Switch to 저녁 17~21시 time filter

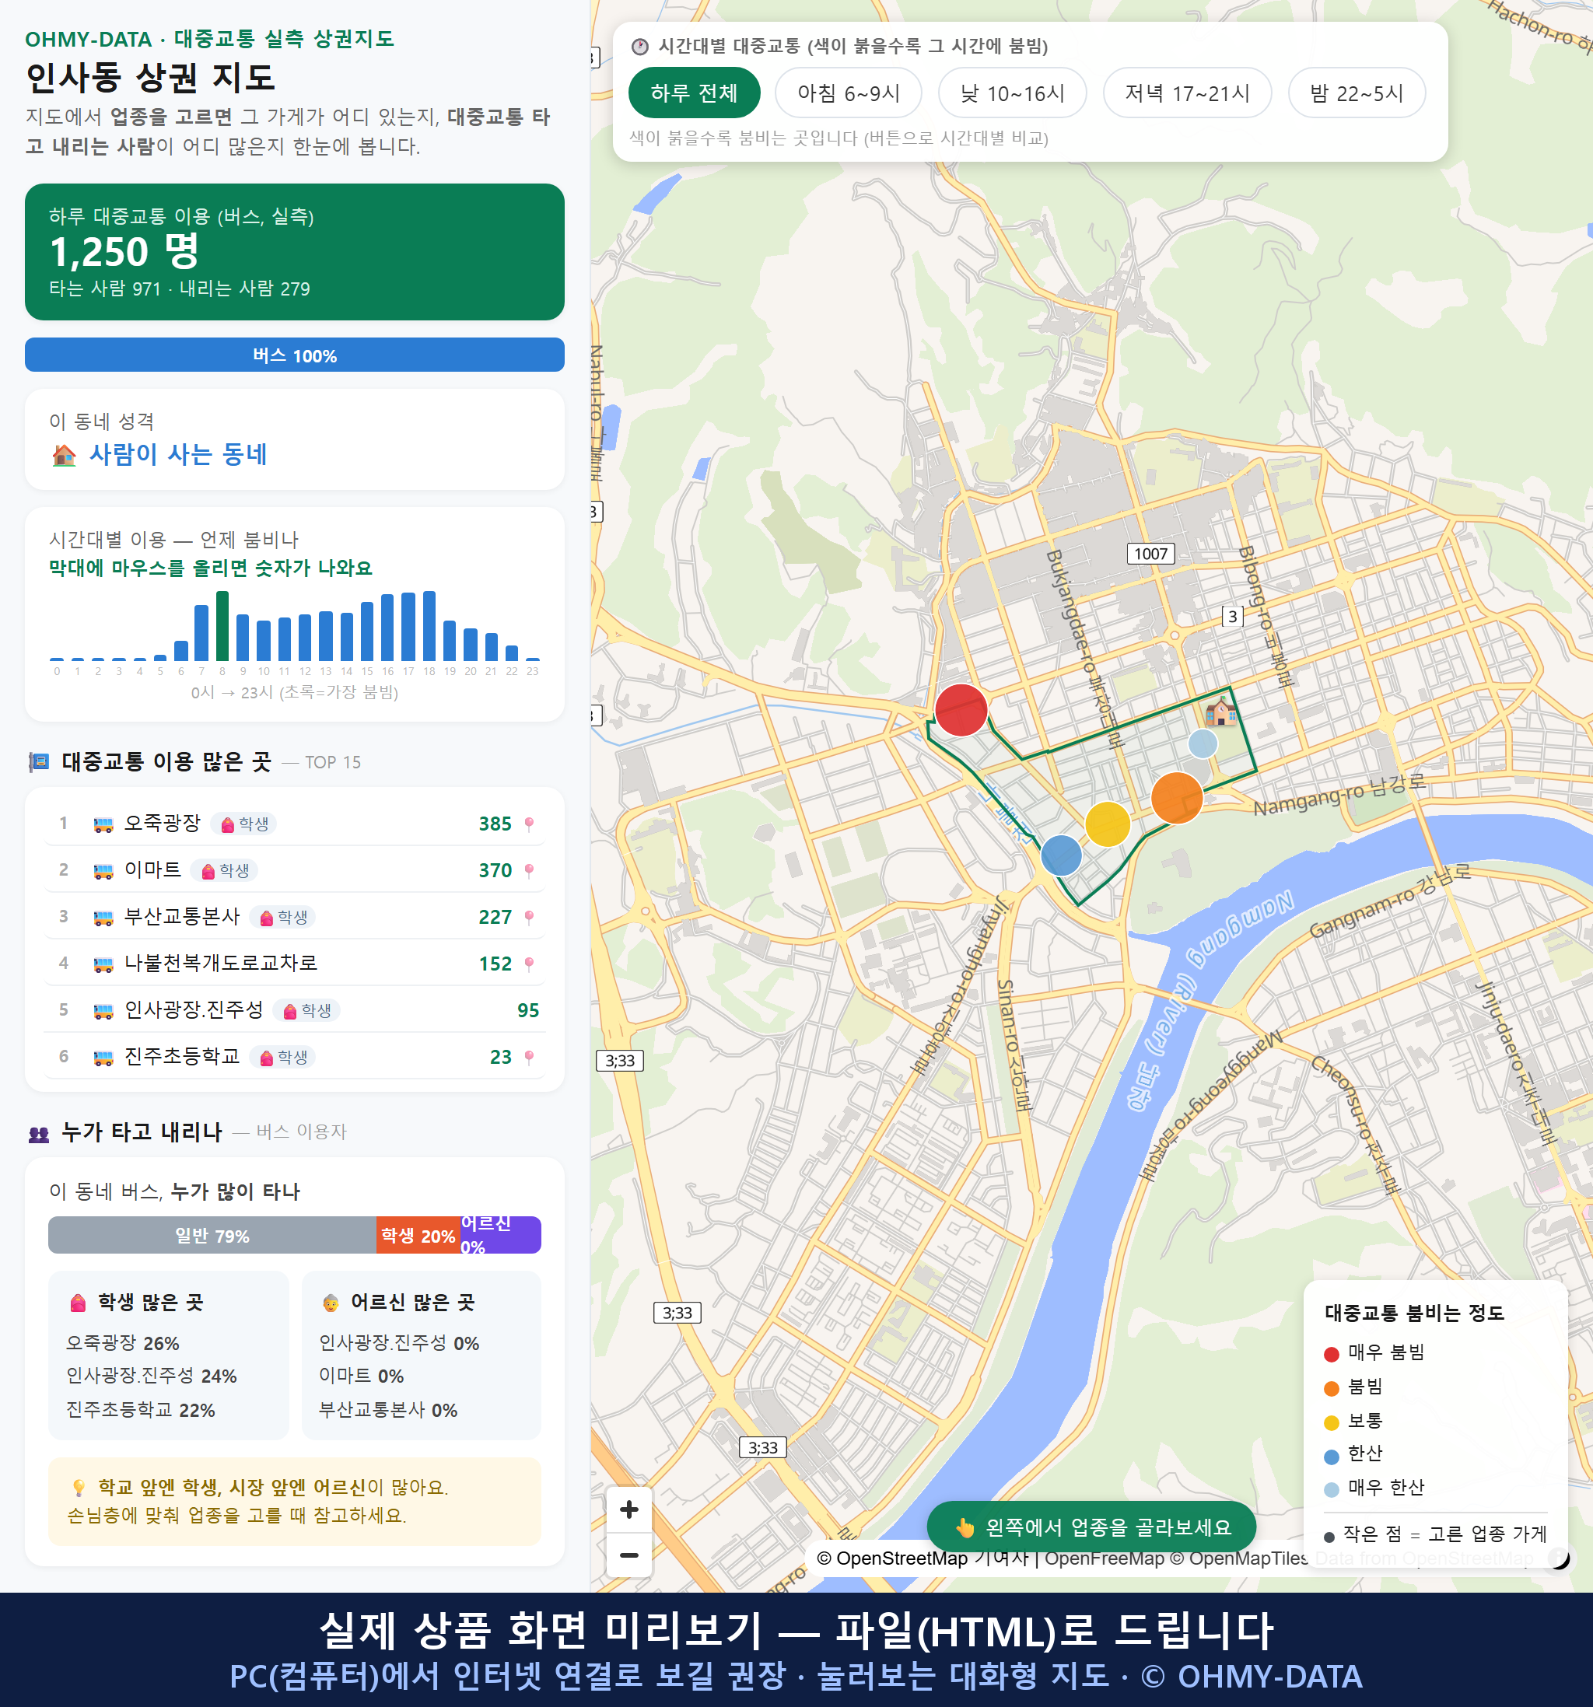1187,93
